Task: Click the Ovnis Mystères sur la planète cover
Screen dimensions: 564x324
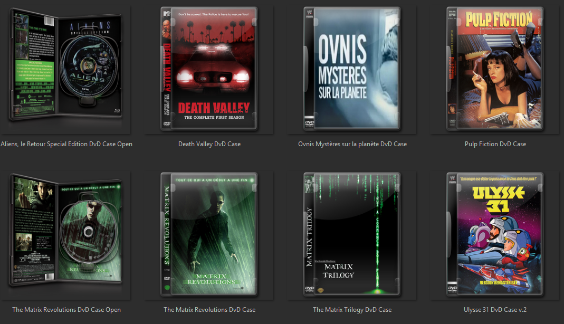Action: pyautogui.click(x=352, y=69)
